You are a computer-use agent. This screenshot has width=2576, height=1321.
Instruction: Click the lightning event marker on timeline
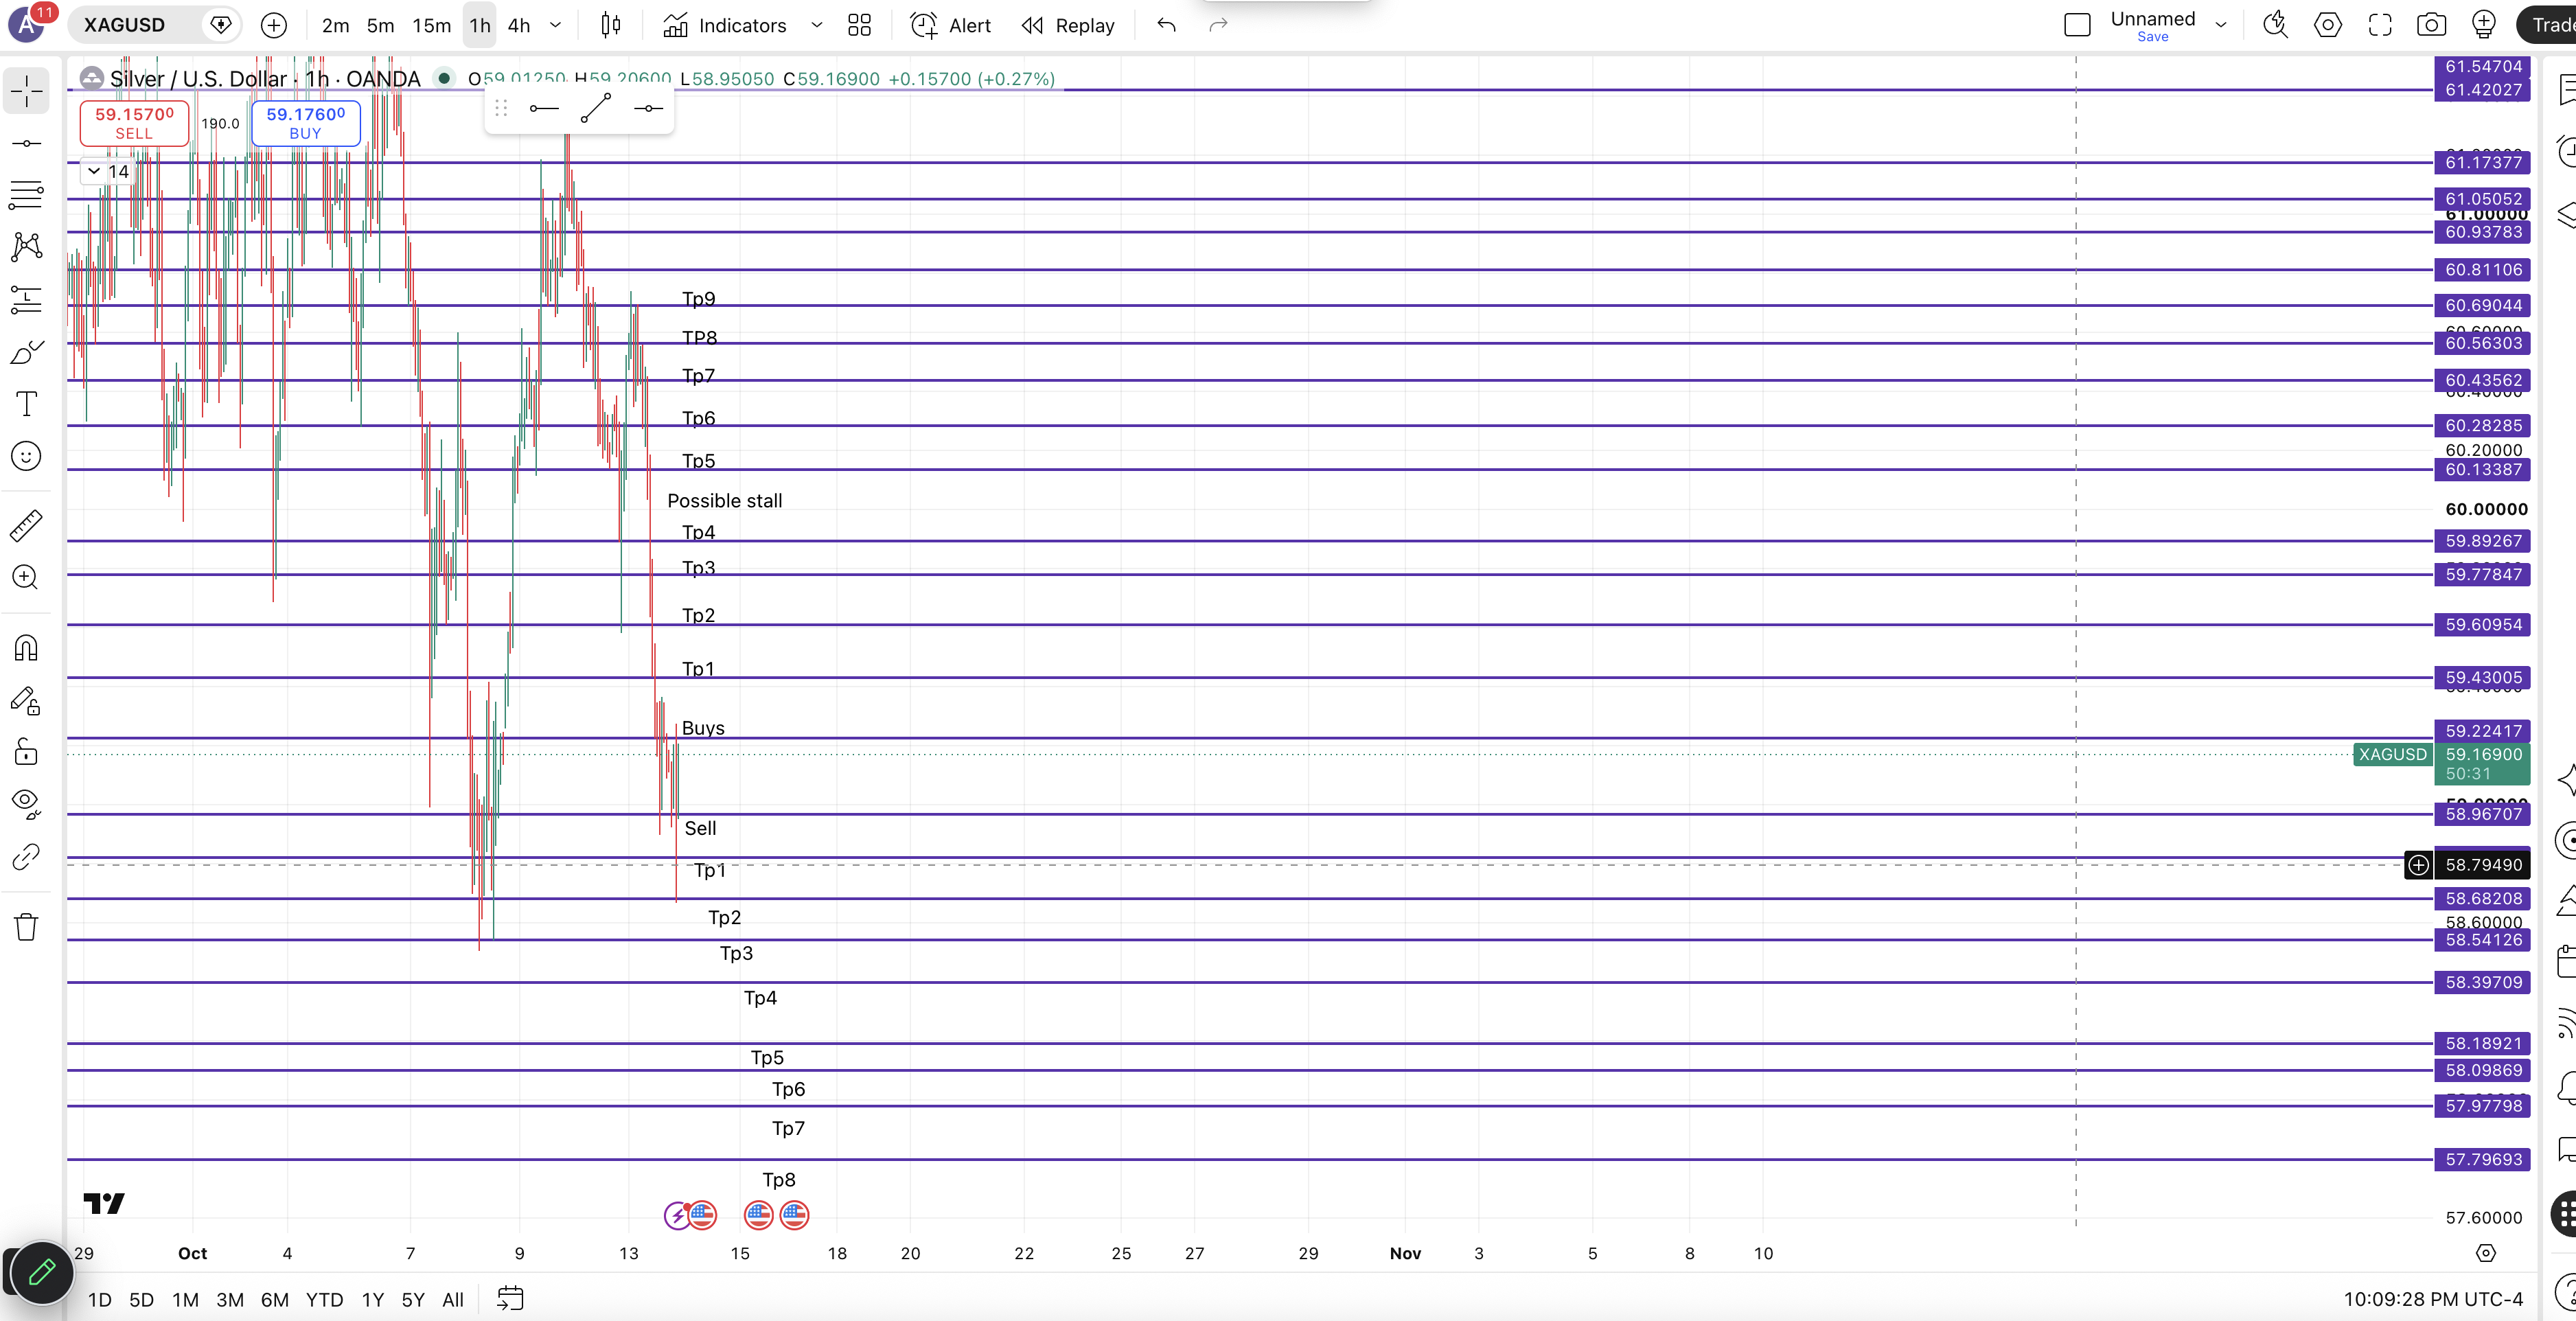click(x=677, y=1215)
